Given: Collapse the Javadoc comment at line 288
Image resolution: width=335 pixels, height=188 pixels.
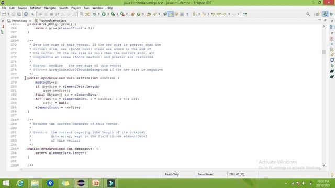Looking at the screenshot, I should click(x=18, y=120).
